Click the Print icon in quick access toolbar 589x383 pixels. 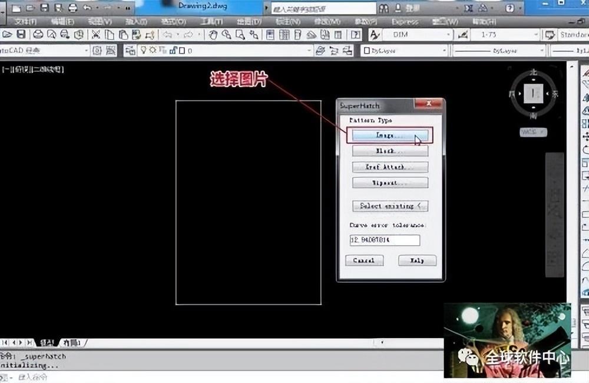[72, 8]
